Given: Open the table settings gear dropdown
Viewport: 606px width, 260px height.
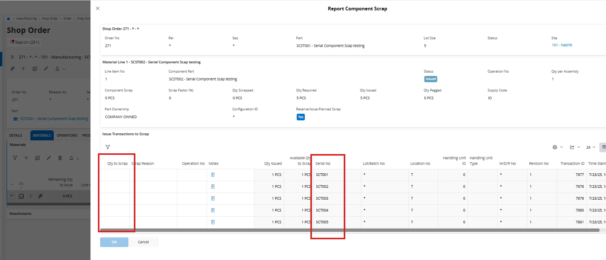Looking at the screenshot, I should point(557,147).
